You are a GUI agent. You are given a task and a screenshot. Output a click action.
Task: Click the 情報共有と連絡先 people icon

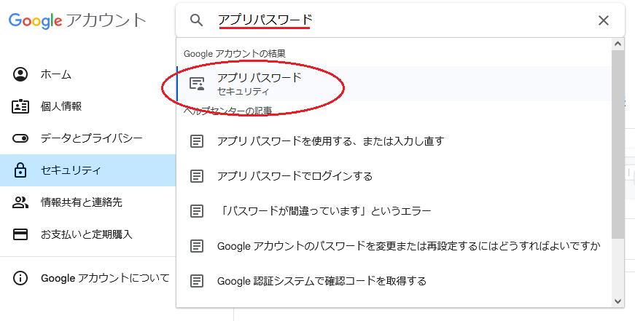point(20,202)
